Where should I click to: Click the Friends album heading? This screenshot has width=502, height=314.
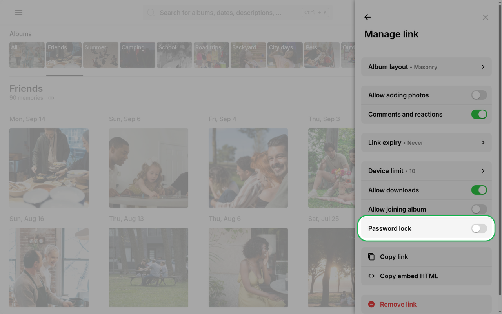click(x=26, y=89)
